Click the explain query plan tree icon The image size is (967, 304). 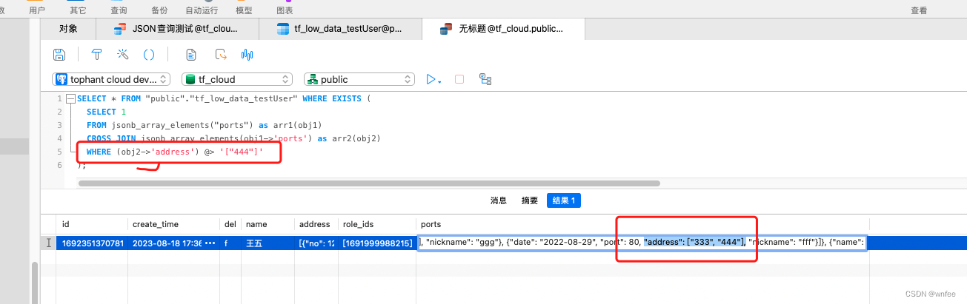486,79
